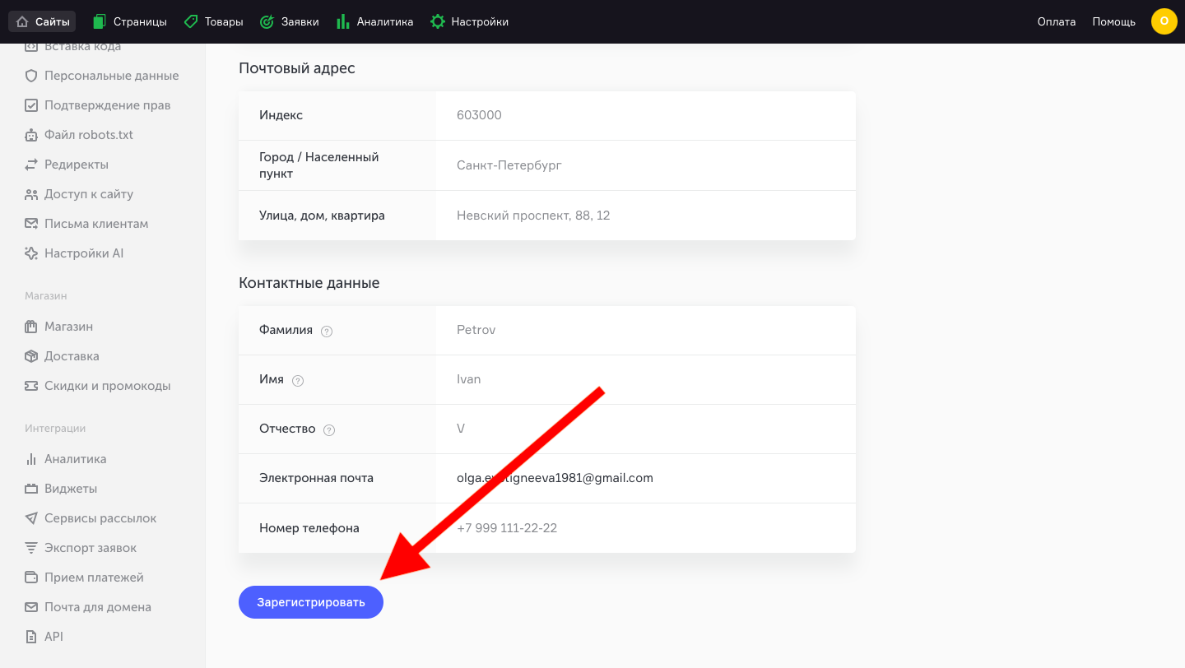Open Письма клиентам section
Viewport: 1185px width, 668px height.
(x=96, y=224)
